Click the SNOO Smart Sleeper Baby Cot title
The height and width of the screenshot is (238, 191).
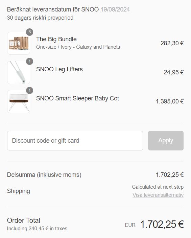click(78, 98)
